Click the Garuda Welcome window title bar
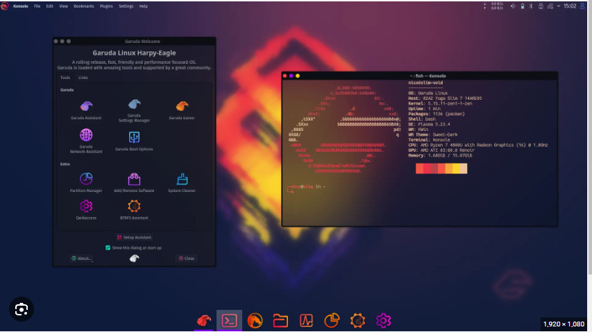 click(135, 41)
